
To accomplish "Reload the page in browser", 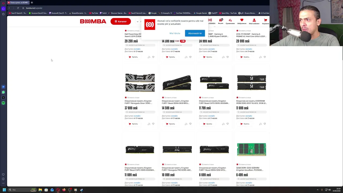I will (x=18, y=8).
